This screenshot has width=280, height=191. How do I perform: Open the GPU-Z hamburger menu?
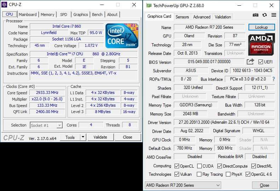[x=274, y=15]
